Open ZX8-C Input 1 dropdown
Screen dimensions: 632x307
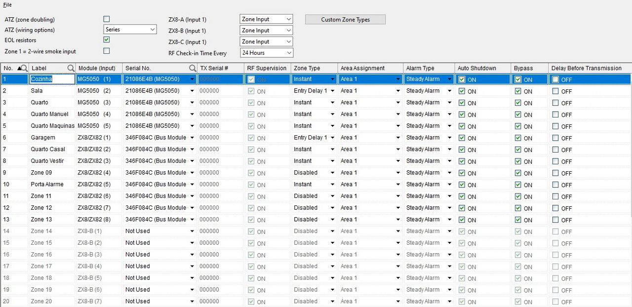266,42
